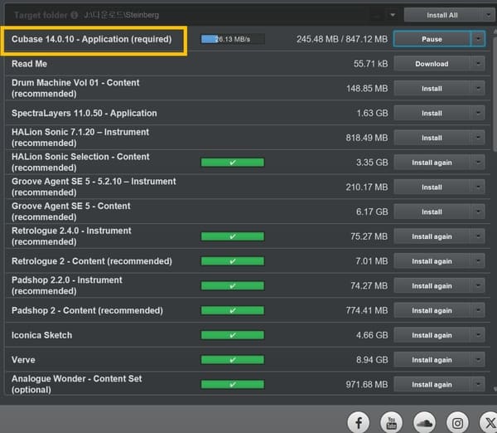The image size is (497, 433).
Task: Open the target folder path dropdown arrow
Action: (x=393, y=15)
